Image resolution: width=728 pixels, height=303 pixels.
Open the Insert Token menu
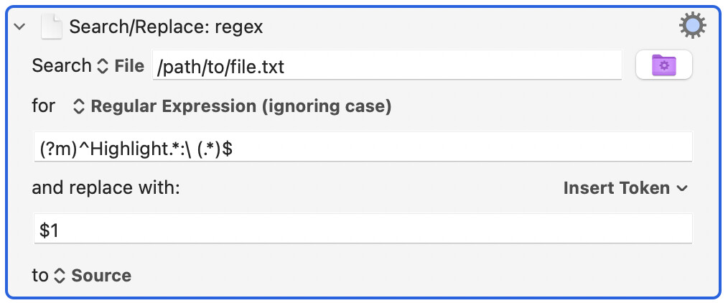click(625, 188)
